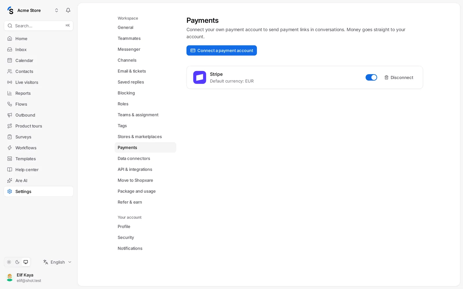
Task: Select the Payments settings item
Action: 145,147
